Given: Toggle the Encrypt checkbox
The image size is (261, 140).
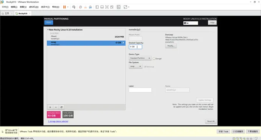Looking at the screenshot, I should (x=154, y=58).
